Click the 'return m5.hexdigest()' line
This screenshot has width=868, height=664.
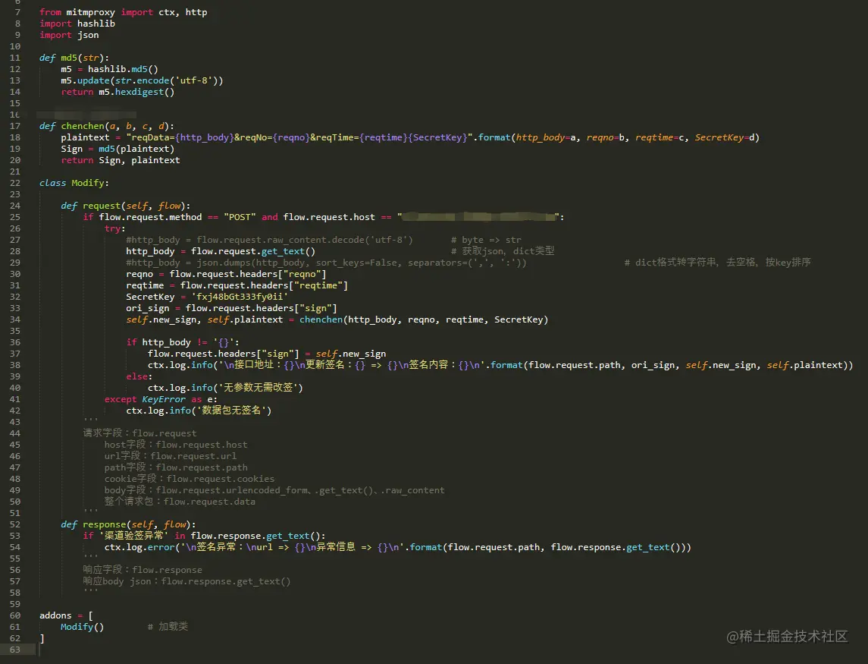(x=118, y=92)
